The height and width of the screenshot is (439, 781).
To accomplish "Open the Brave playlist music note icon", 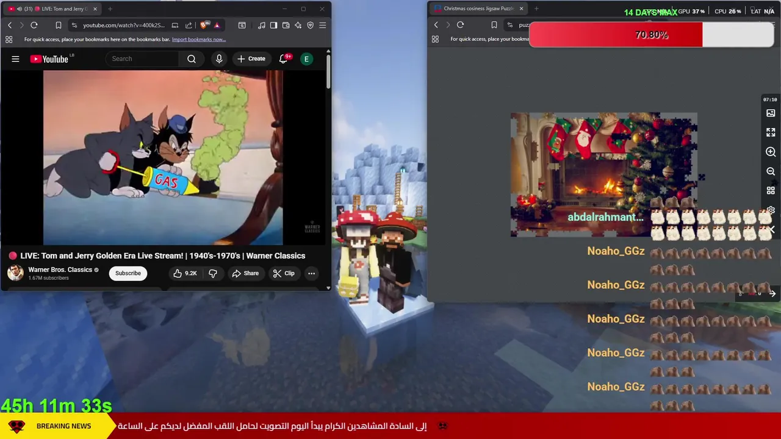I will click(261, 25).
